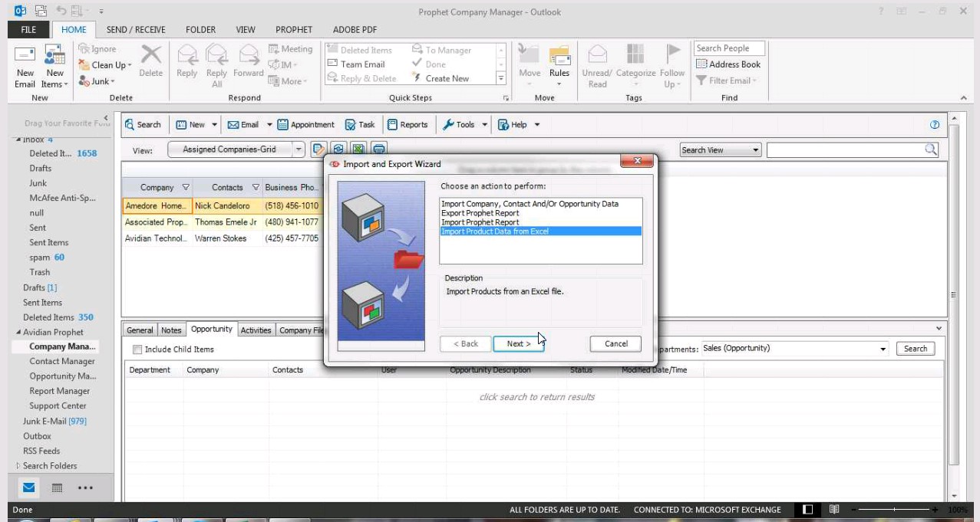
Task: Open the Contact Manager folder
Action: pyautogui.click(x=62, y=361)
